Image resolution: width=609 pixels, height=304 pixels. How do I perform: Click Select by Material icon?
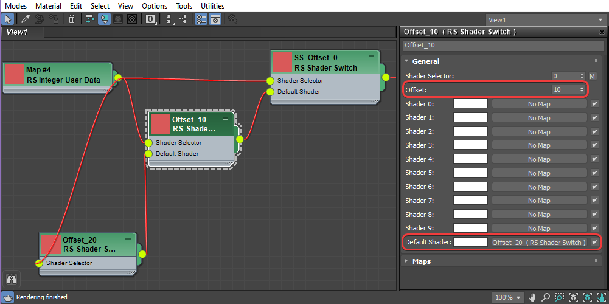(x=233, y=19)
